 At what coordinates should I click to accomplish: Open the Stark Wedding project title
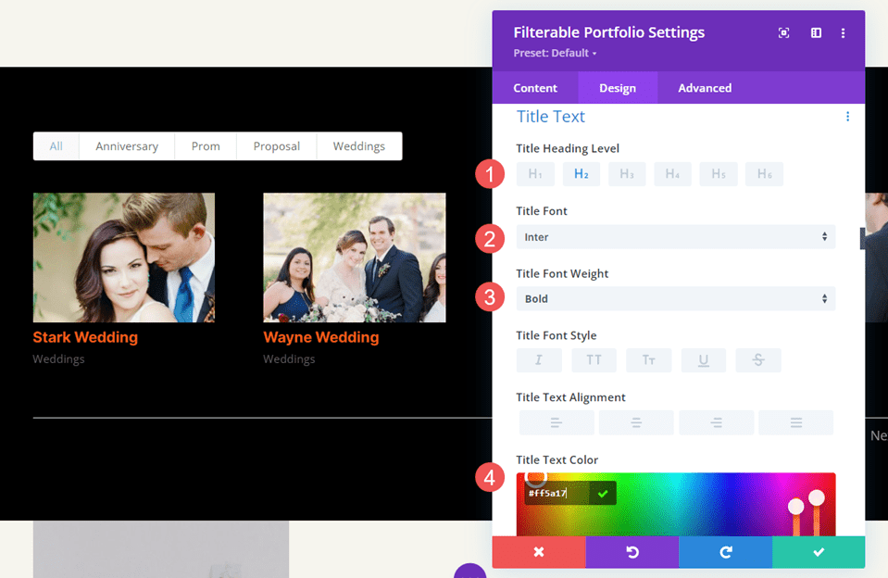[85, 337]
